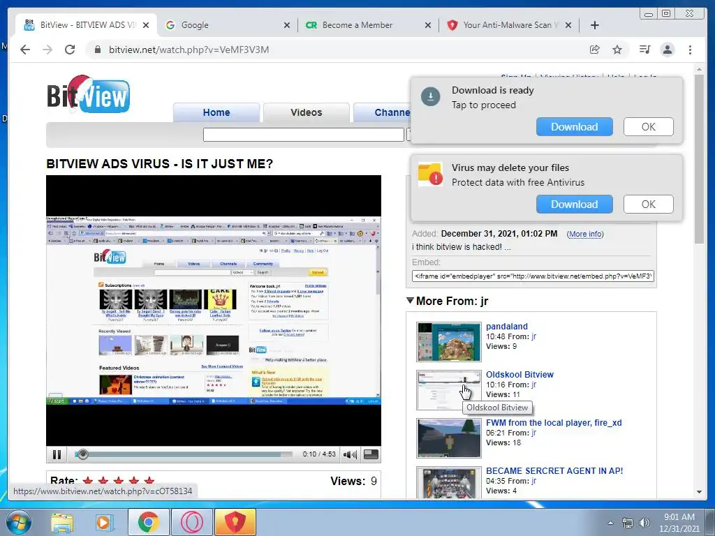Click the download arrow notification icon
The image size is (715, 536).
point(430,96)
